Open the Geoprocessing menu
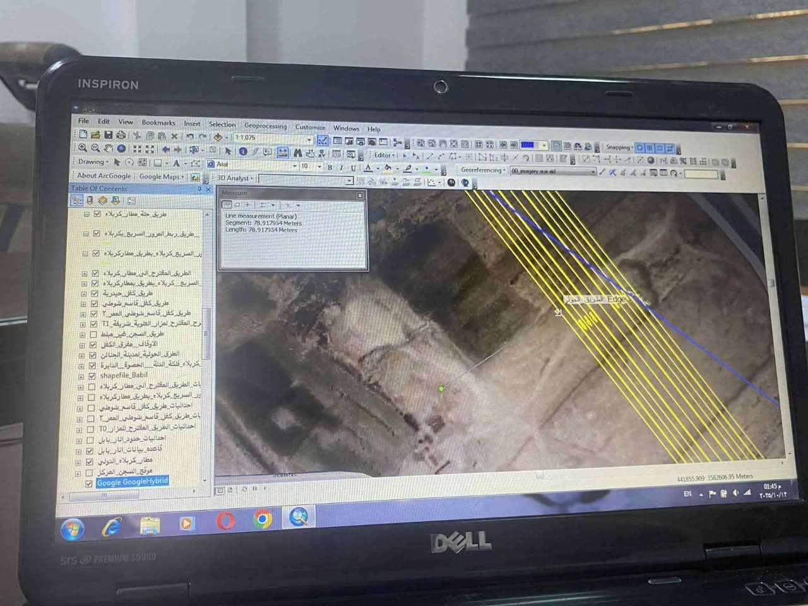Image resolution: width=808 pixels, height=606 pixels. [x=265, y=126]
